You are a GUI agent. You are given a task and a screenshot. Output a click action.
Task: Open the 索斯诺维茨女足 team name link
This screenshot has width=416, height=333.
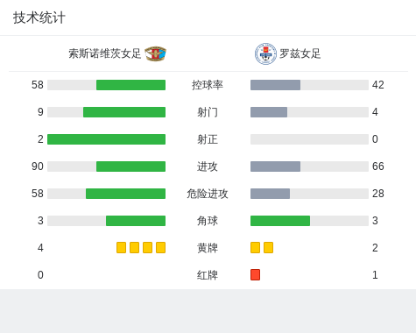pos(105,53)
